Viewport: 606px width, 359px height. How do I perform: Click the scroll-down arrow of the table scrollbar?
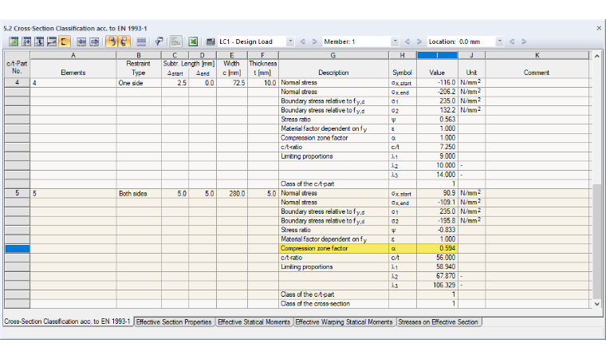[x=597, y=304]
